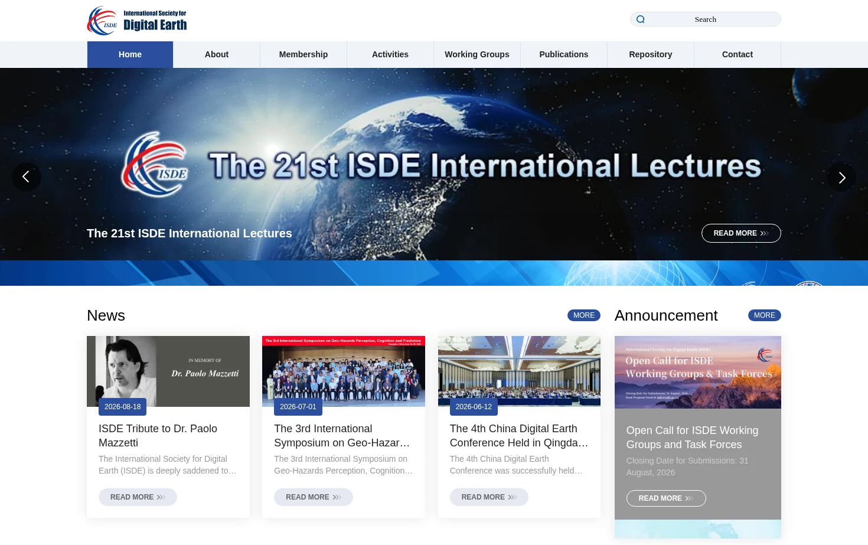Open the Dr. Paolo Mazzetti memorial thumbnail
The width and height of the screenshot is (868, 545).
168,371
